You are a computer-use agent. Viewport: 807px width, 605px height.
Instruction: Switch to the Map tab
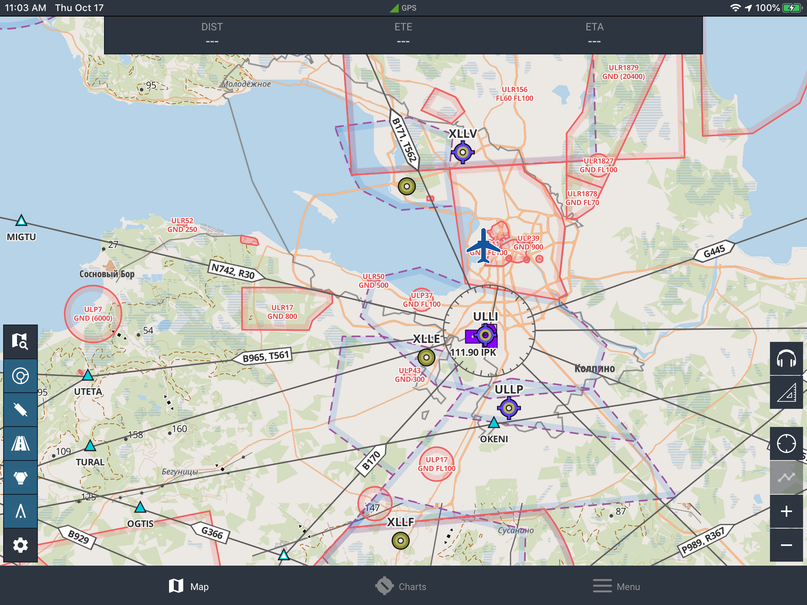189,586
